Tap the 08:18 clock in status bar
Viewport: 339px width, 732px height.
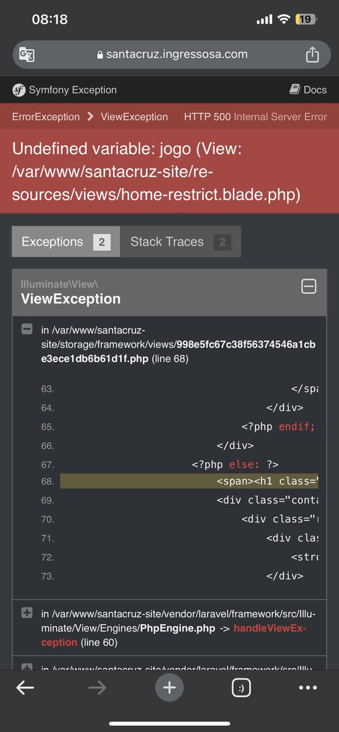click(49, 20)
